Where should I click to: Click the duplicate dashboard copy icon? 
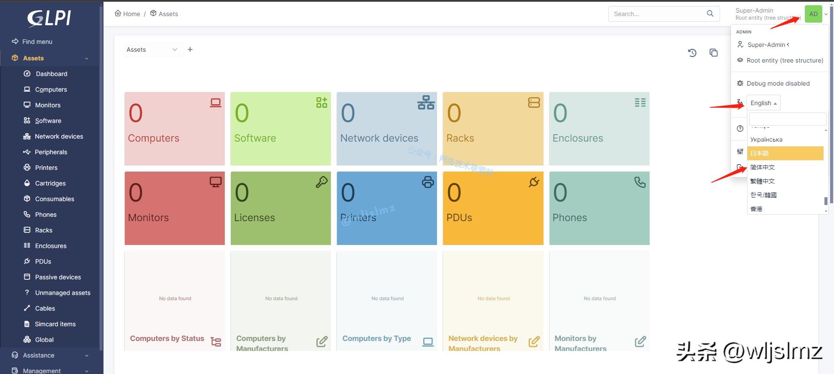pos(714,53)
